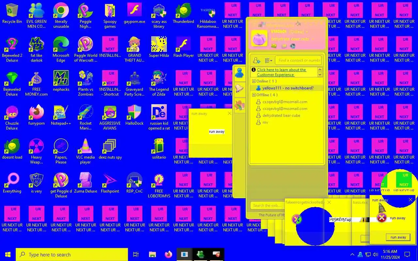Image resolution: width=418 pixels, height=261 pixels.
Task: Open the contact list view options dropdown
Action: (x=268, y=60)
